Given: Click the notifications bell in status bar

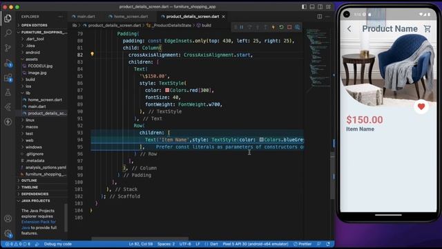Looking at the screenshot, I should [x=328, y=244].
